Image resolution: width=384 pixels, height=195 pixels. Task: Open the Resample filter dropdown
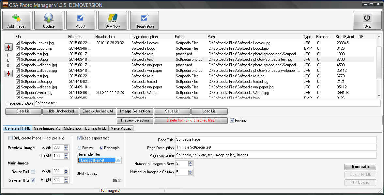tap(118, 160)
